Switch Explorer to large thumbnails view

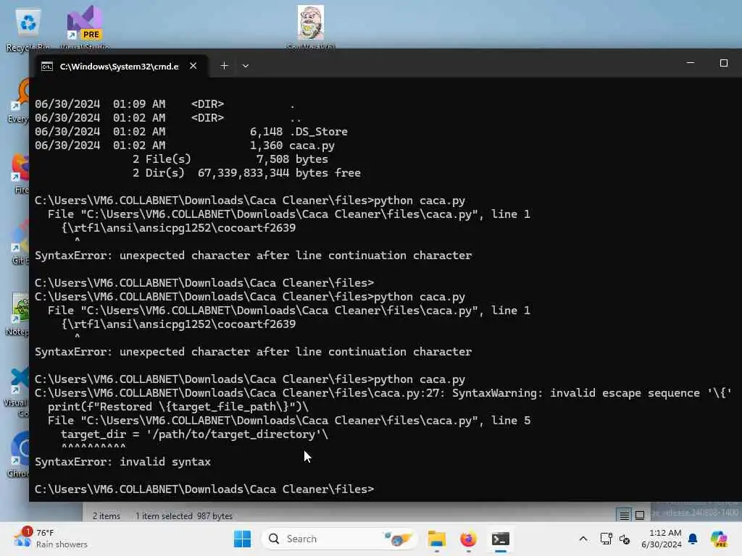point(639,515)
